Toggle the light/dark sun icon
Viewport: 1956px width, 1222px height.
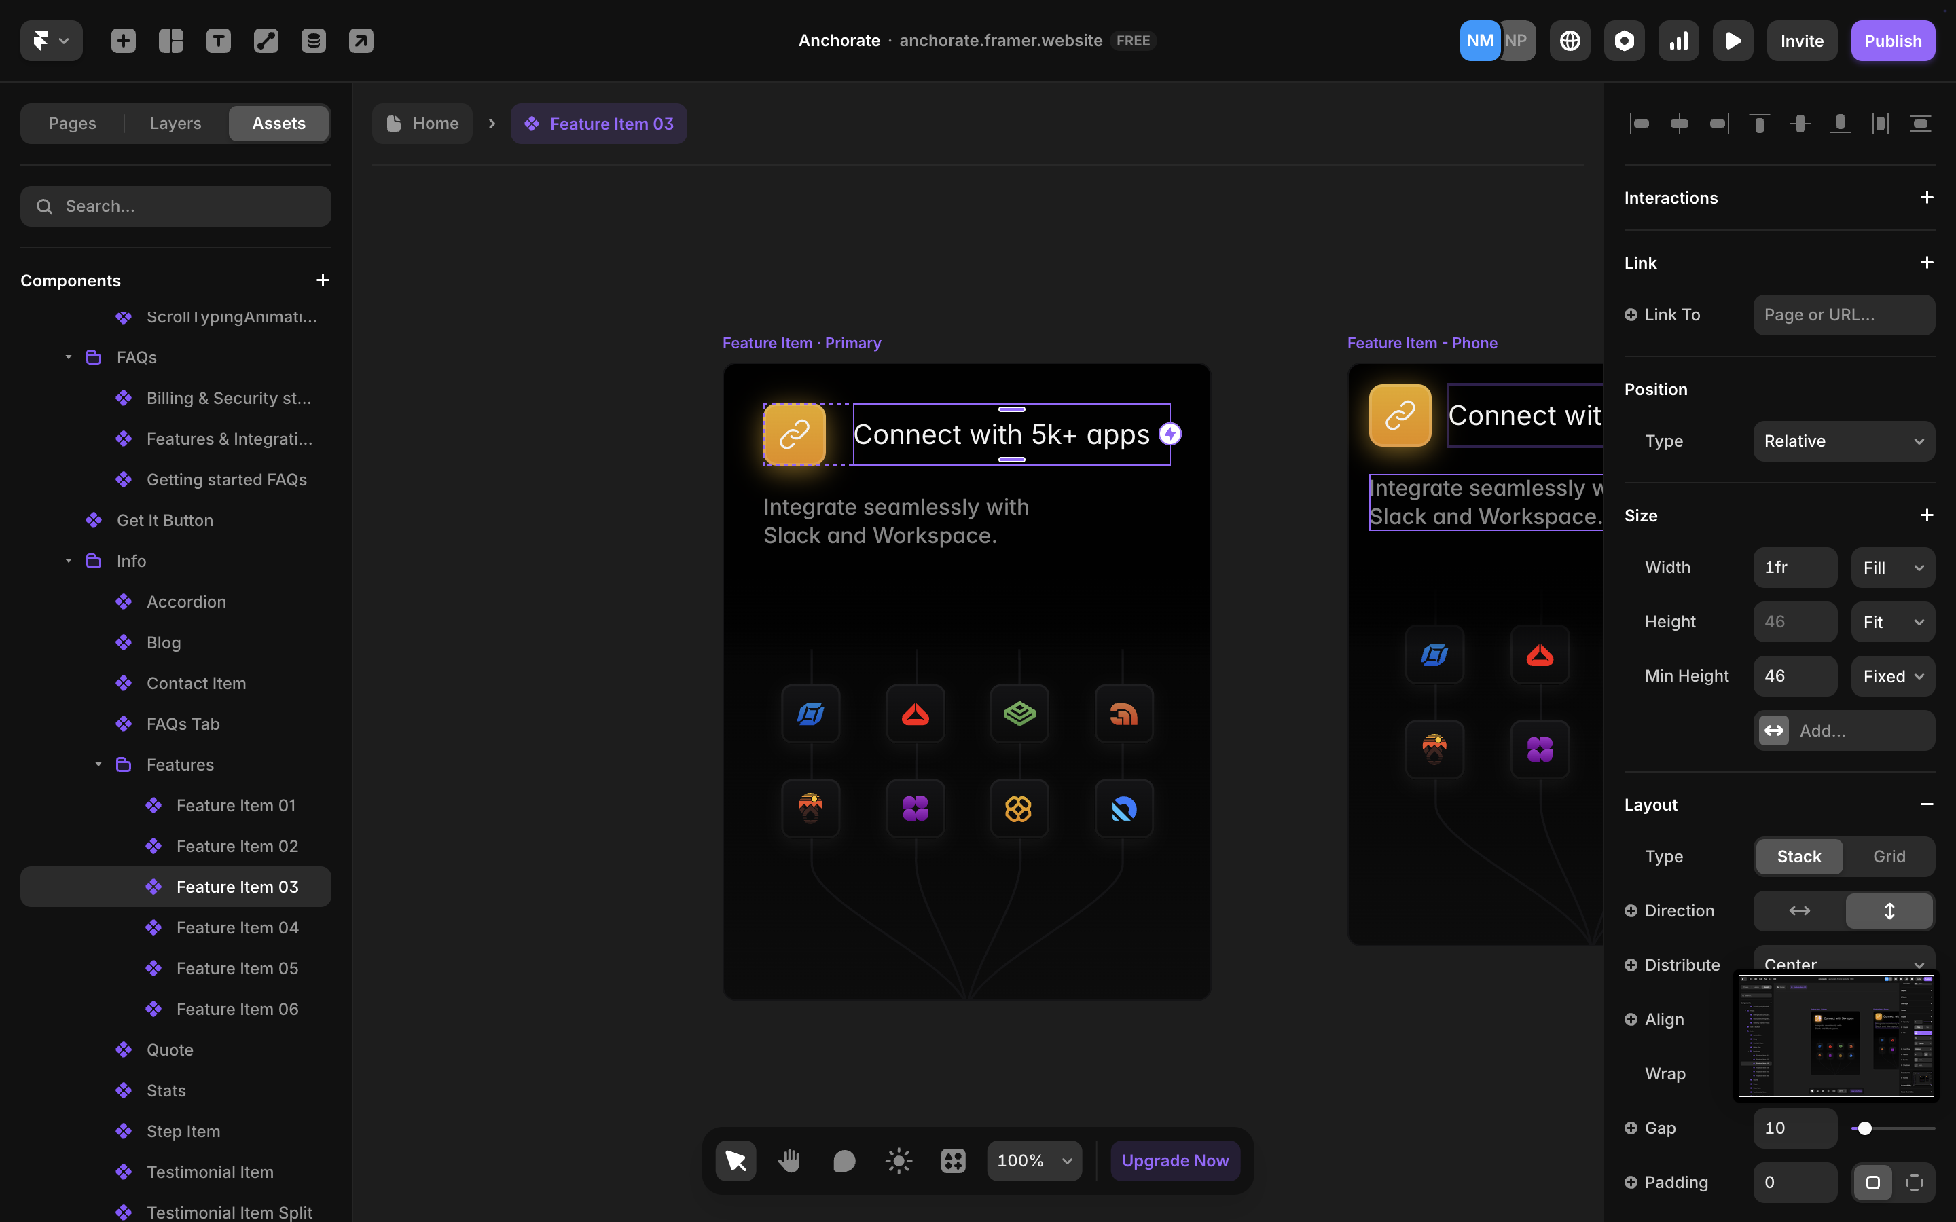[x=898, y=1161]
